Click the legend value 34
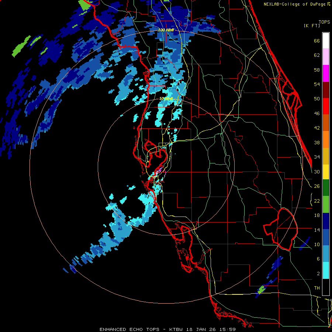Viewport: 332px width, 332px height. (x=317, y=157)
